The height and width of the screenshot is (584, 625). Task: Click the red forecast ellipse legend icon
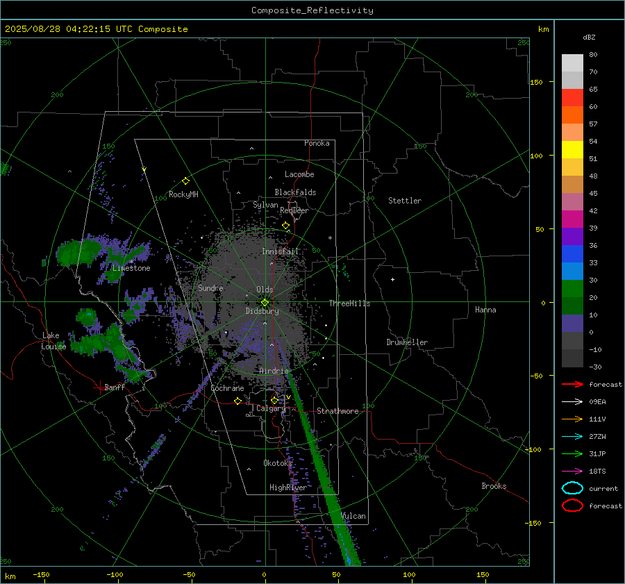[x=572, y=506]
